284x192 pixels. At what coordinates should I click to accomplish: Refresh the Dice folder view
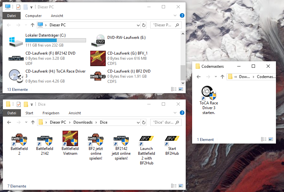click(x=144, y=122)
